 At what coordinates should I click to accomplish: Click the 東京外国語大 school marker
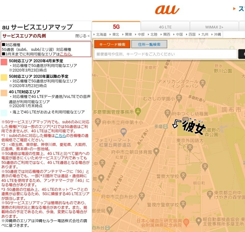[x=190, y=147]
